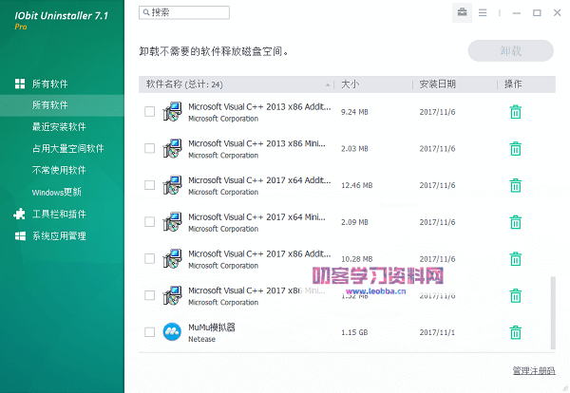Show 占用大量空间软件
The height and width of the screenshot is (393, 570).
coord(68,148)
